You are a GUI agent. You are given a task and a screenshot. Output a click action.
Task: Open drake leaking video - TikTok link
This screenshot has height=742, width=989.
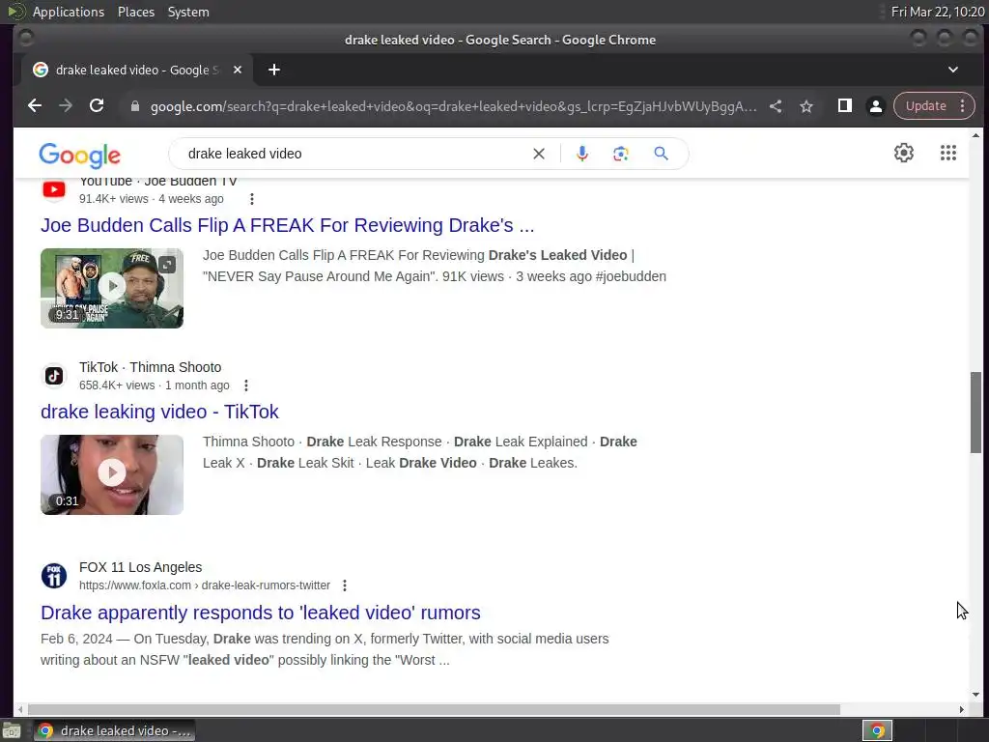click(159, 412)
